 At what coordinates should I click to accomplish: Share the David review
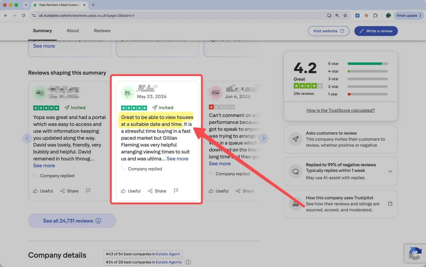pyautogui.click(x=69, y=191)
